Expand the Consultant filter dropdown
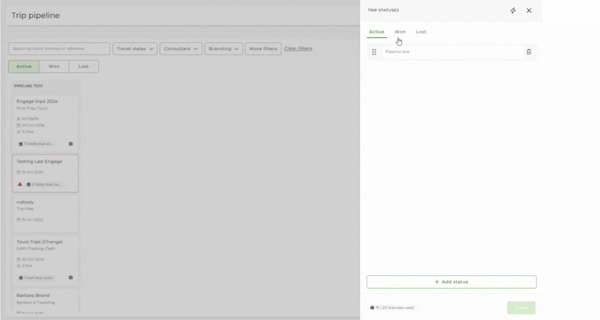This screenshot has width=600, height=320. [181, 49]
